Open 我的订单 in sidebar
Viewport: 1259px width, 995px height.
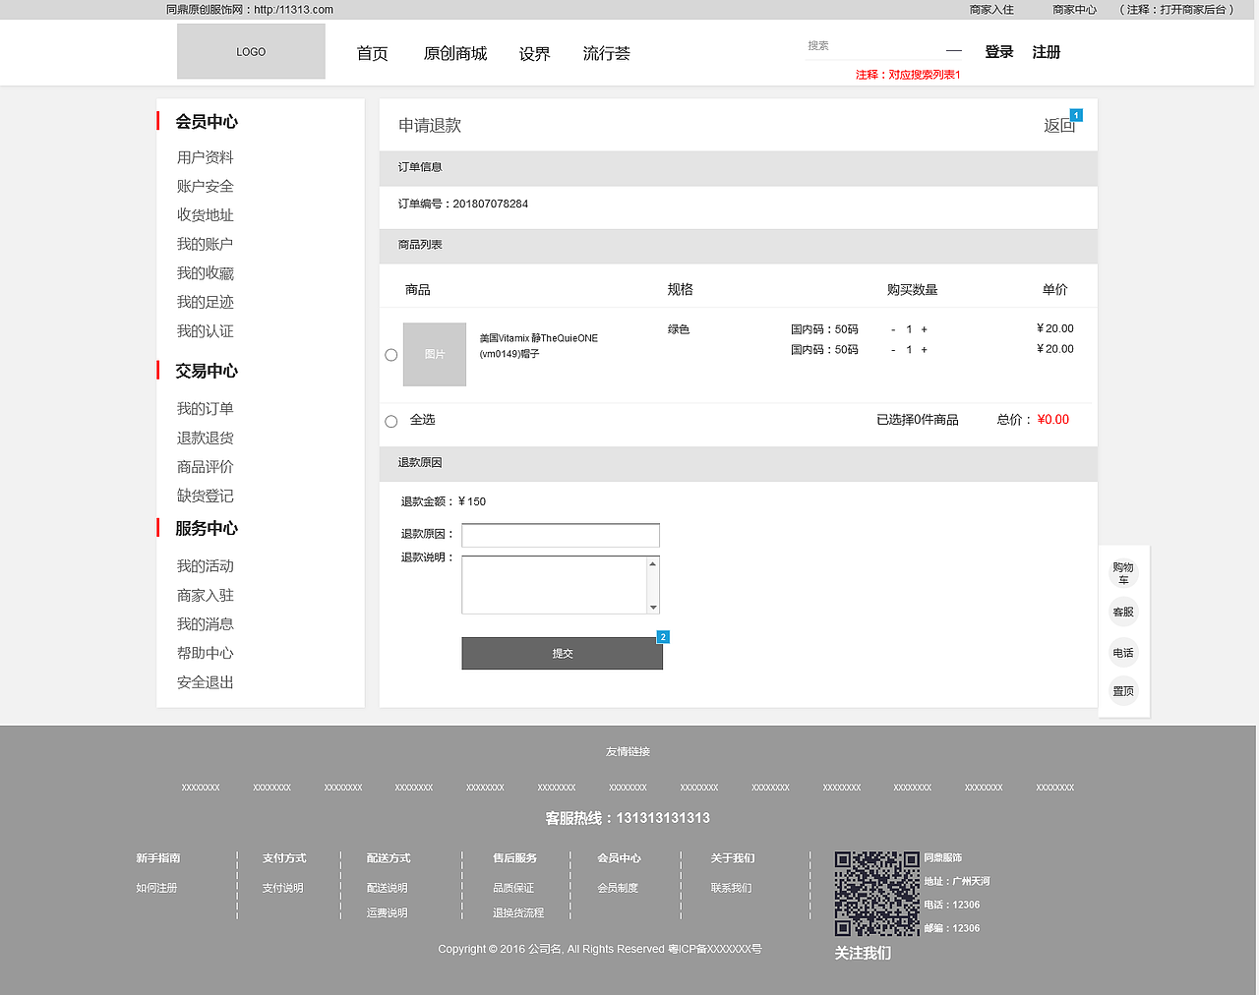click(206, 409)
